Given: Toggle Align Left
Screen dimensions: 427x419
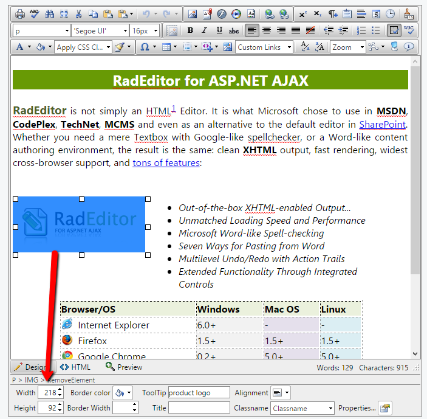Looking at the screenshot, I should [x=252, y=30].
